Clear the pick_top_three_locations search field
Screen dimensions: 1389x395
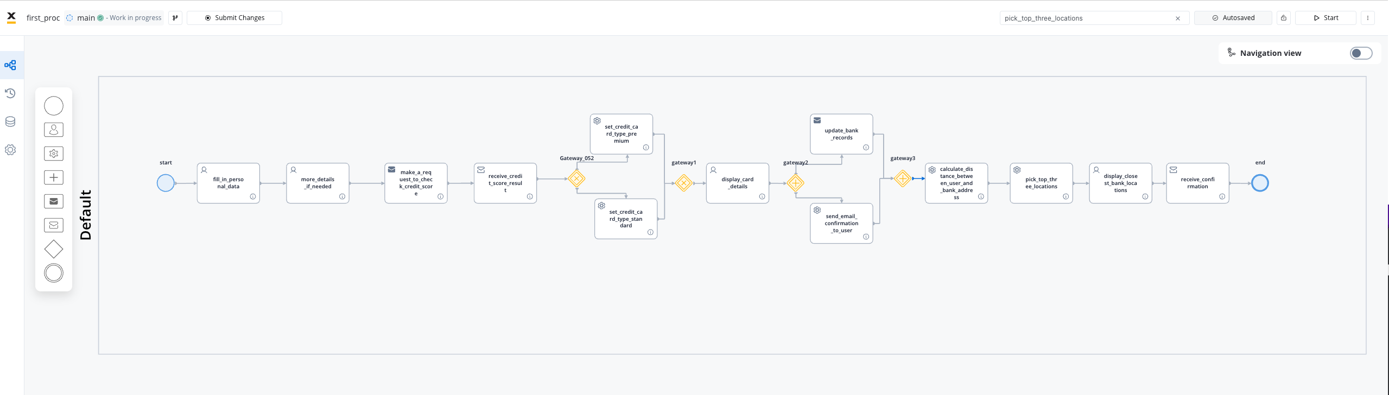click(1178, 18)
